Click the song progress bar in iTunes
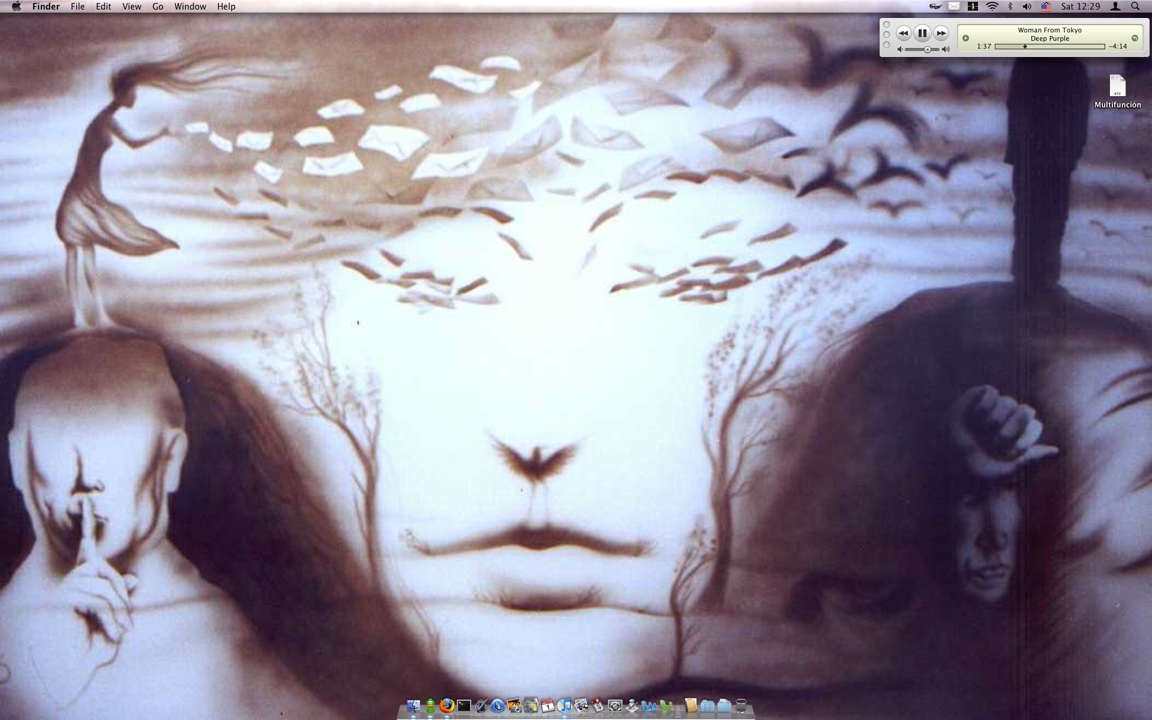This screenshot has height=720, width=1152. pyautogui.click(x=1049, y=46)
